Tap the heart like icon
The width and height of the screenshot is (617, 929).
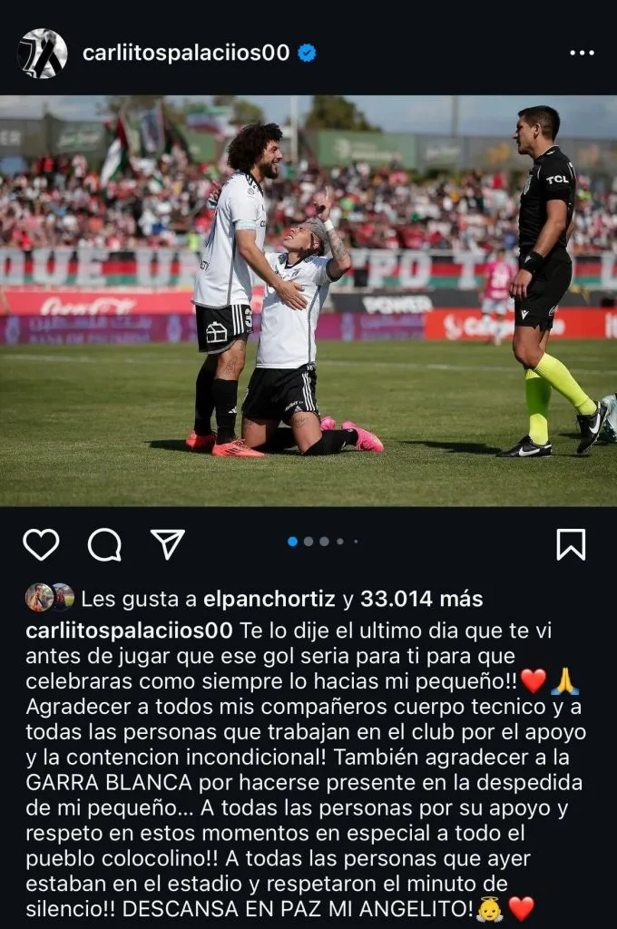(x=41, y=544)
